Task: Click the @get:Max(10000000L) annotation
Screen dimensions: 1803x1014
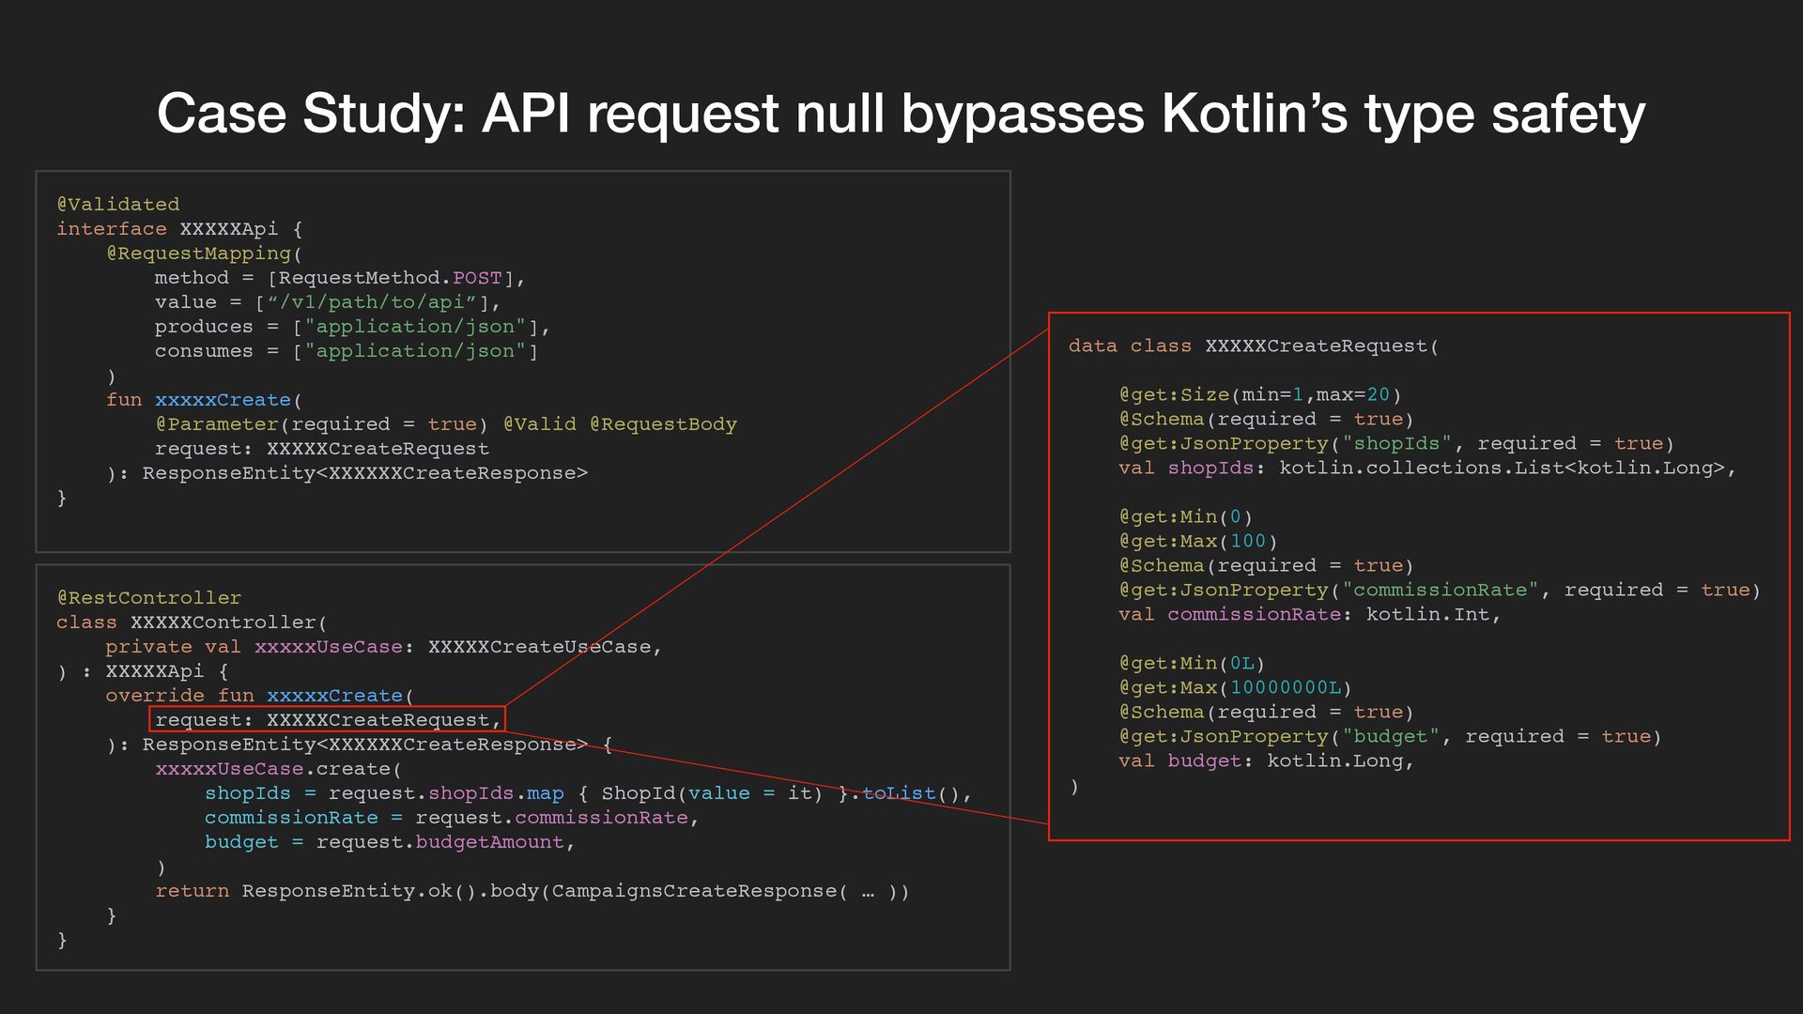Action: tap(1235, 688)
